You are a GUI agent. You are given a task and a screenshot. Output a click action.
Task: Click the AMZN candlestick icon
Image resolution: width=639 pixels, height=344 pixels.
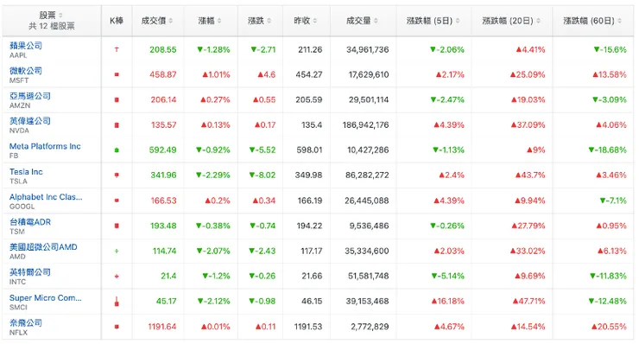point(117,100)
